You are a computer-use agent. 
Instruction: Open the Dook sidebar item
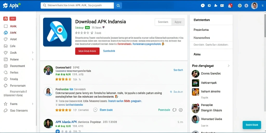(x=10, y=52)
